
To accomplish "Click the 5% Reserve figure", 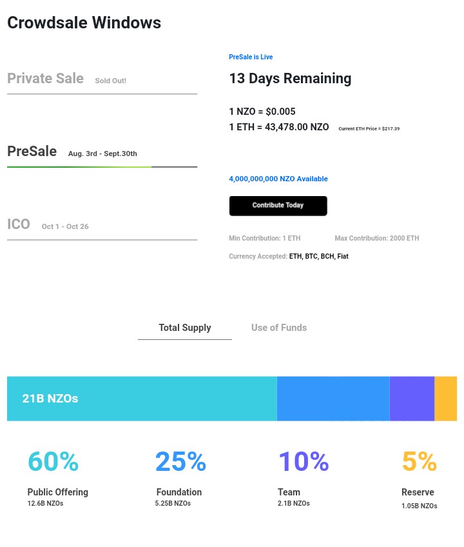I will point(420,461).
